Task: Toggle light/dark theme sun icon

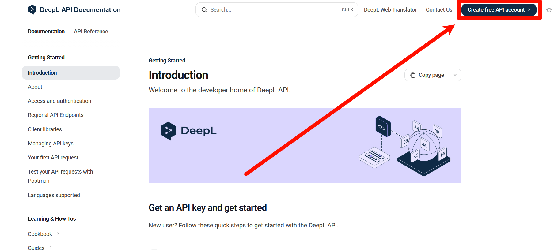Action: click(x=549, y=10)
